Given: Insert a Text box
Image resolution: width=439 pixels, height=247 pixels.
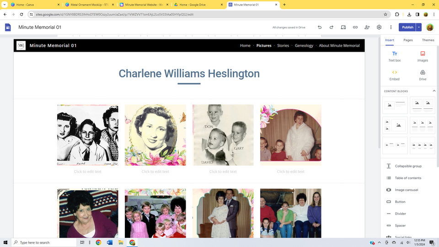Looking at the screenshot, I should click(x=395, y=56).
